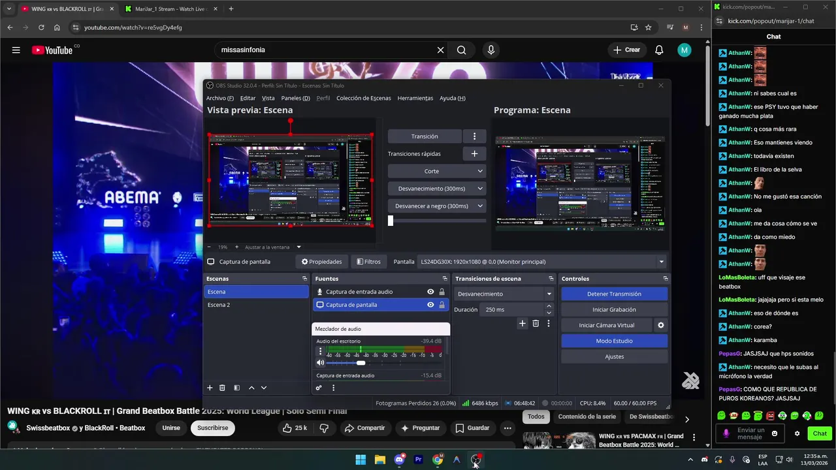The width and height of the screenshot is (836, 470).
Task: Undock the Controles panel
Action: (664, 279)
